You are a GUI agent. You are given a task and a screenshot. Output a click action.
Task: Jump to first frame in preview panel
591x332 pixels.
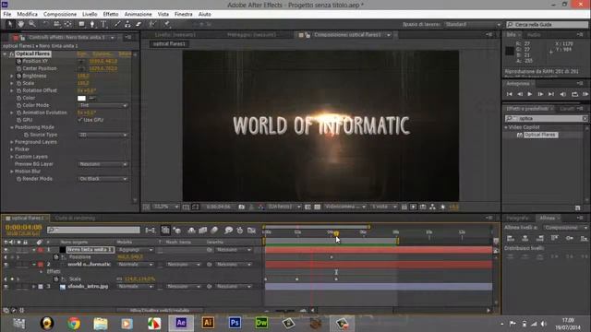tap(510, 94)
